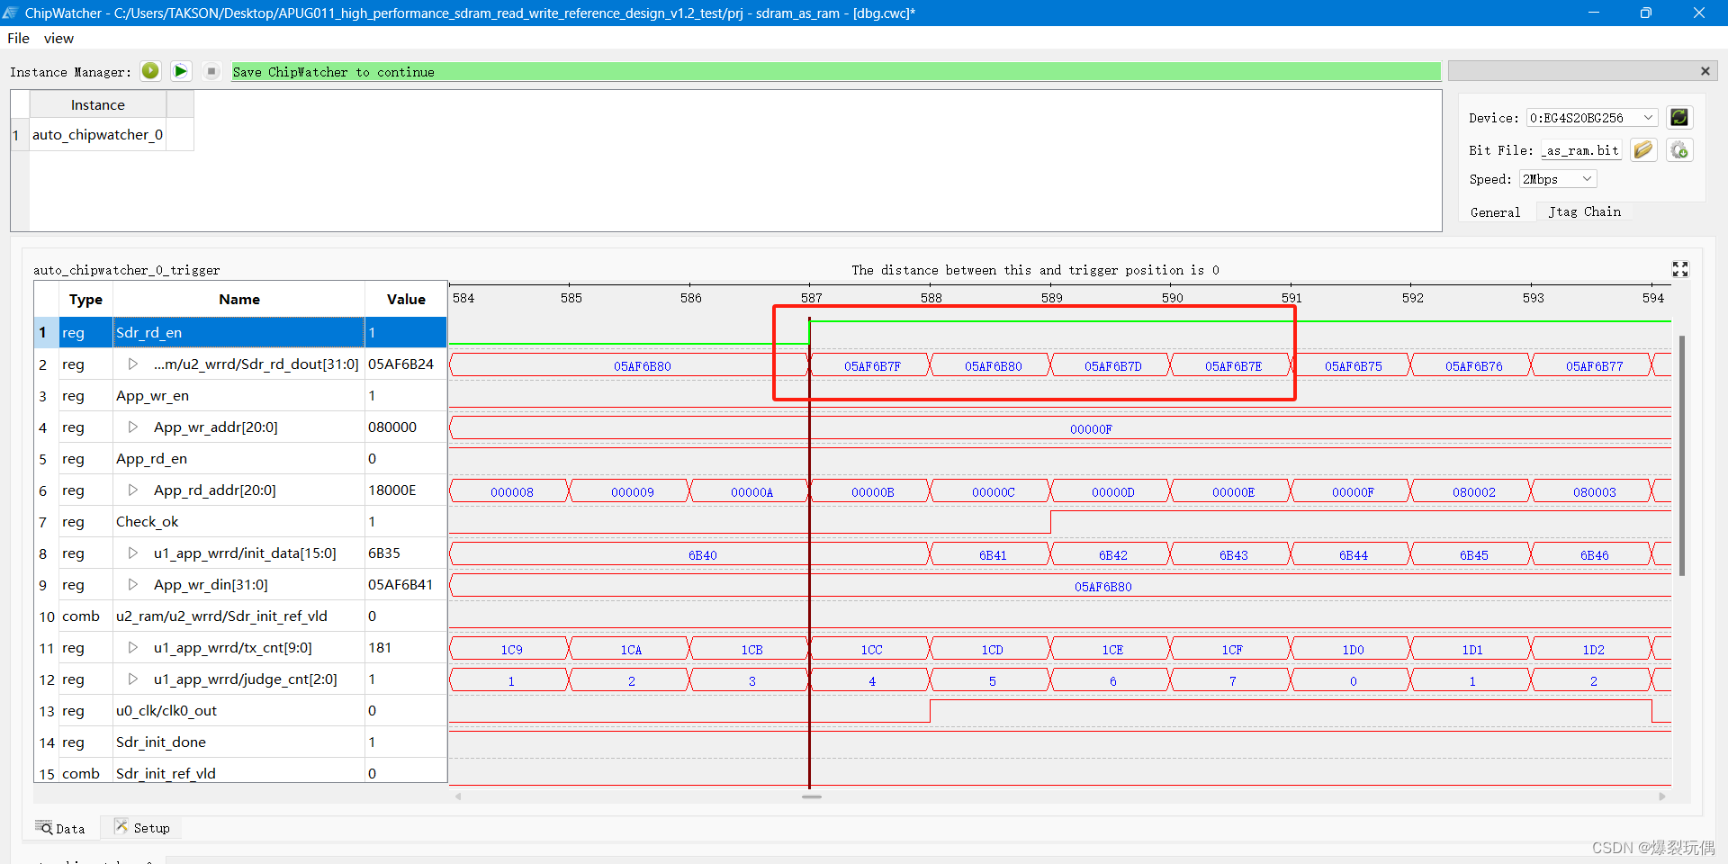The width and height of the screenshot is (1728, 864).
Task: Switch to the General tab
Action: pos(1495,212)
